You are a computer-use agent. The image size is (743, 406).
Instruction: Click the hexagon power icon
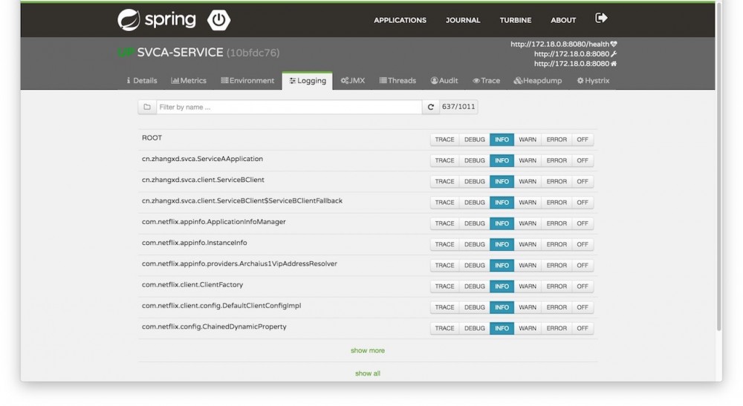(x=218, y=20)
